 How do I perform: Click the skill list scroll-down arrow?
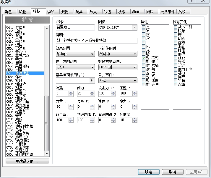pos(47,154)
